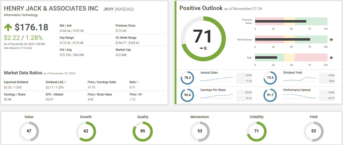Viewport: 343px width, 145px height.
Task: Click the info icon beside Performance bar
Action: point(331,40)
